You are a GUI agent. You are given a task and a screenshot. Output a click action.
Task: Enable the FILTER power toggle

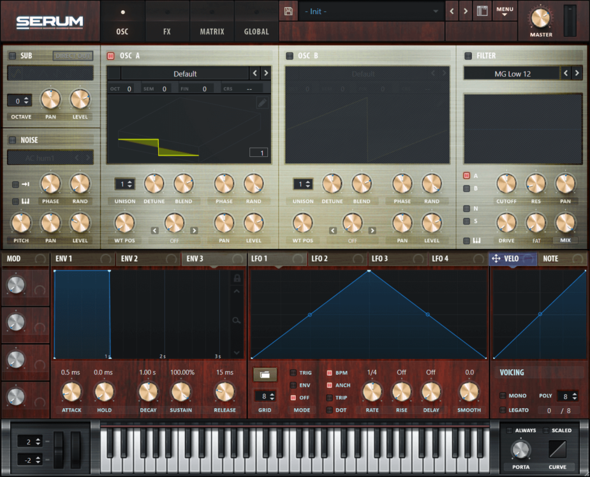(468, 55)
